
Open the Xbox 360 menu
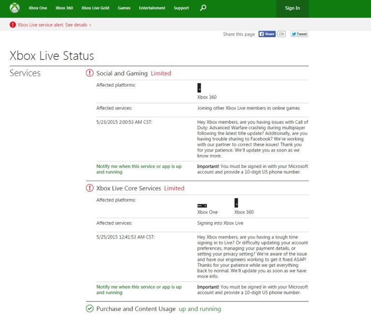(x=64, y=8)
